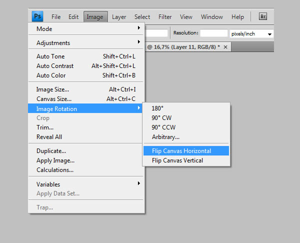Select the Image Rotation entry
Viewport: 300px width, 243px height.
85,108
